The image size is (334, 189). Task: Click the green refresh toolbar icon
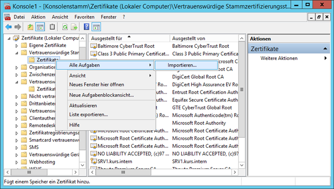click(x=65, y=27)
